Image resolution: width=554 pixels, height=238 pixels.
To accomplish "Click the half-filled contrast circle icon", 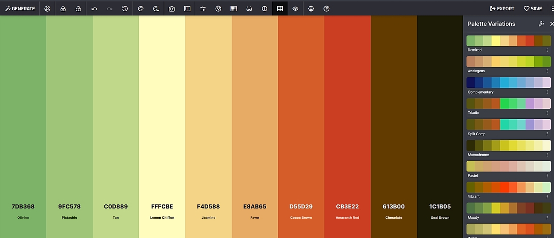I will pos(265,9).
